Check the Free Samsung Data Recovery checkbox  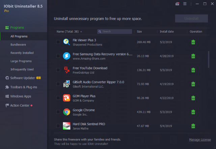click(x=58, y=56)
